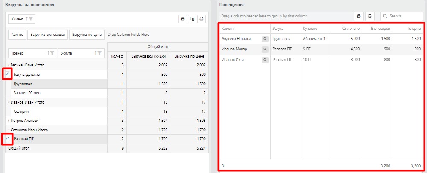
Task: Click the 5,224 grand total price cell
Action: [189, 148]
